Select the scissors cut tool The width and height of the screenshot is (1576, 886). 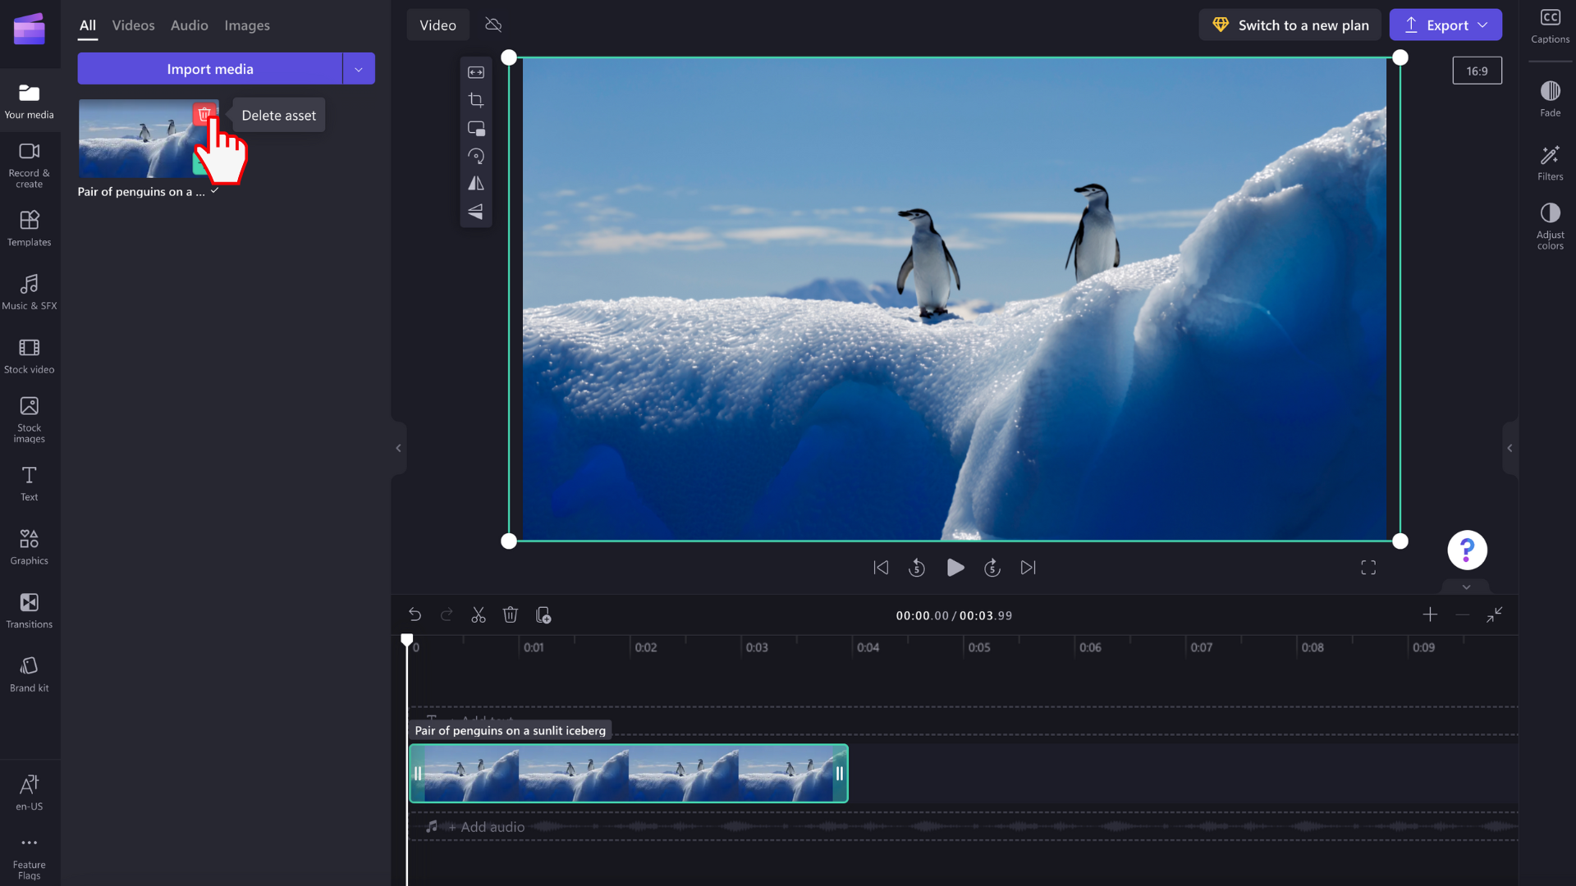pyautogui.click(x=479, y=614)
